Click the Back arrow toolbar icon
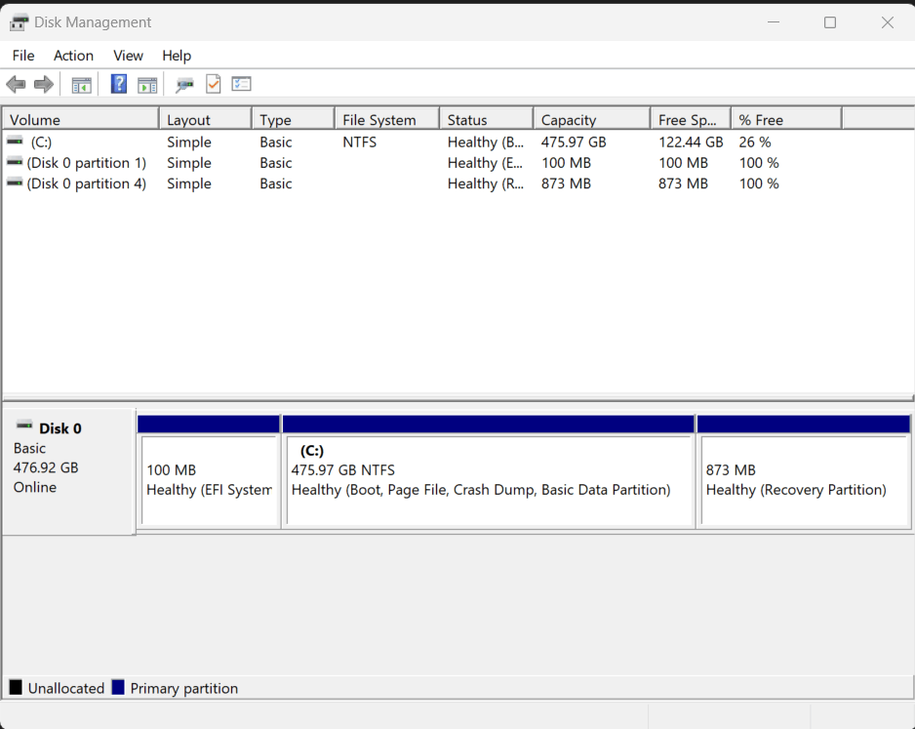The height and width of the screenshot is (729, 915). pos(16,85)
